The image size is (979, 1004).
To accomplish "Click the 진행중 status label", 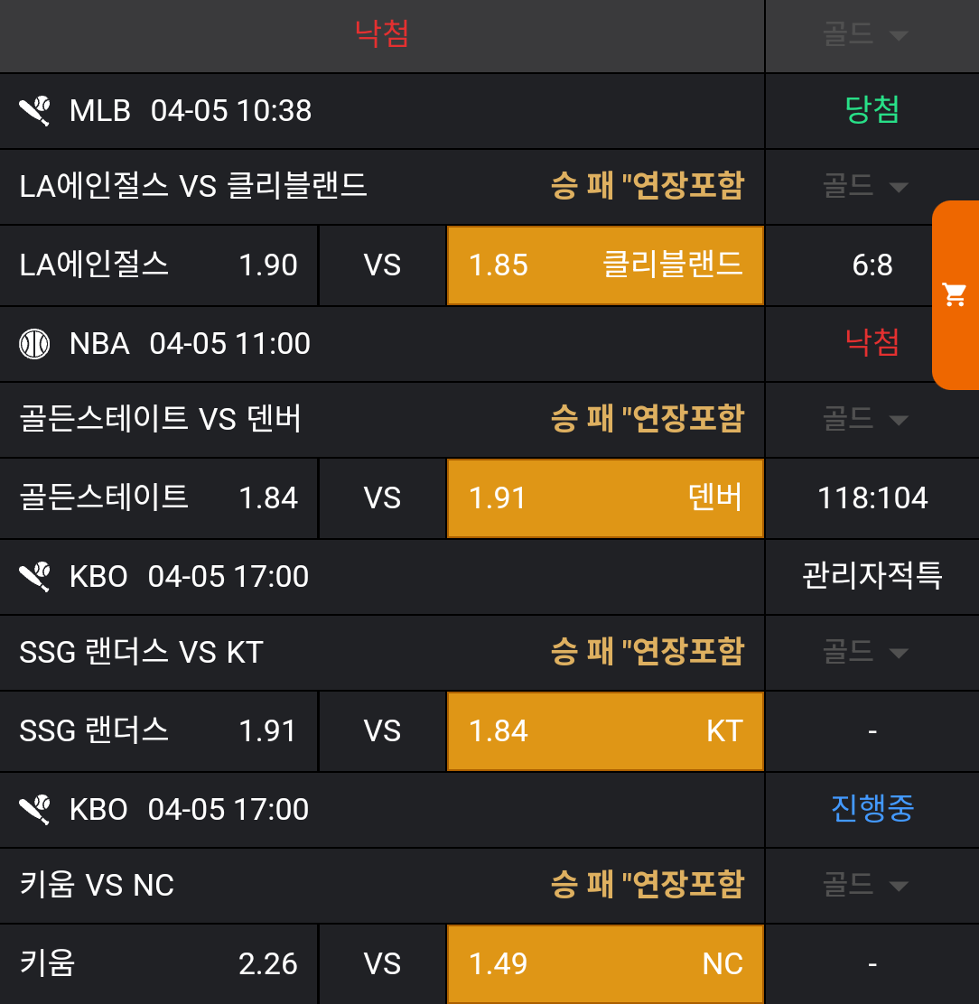I will click(x=872, y=809).
